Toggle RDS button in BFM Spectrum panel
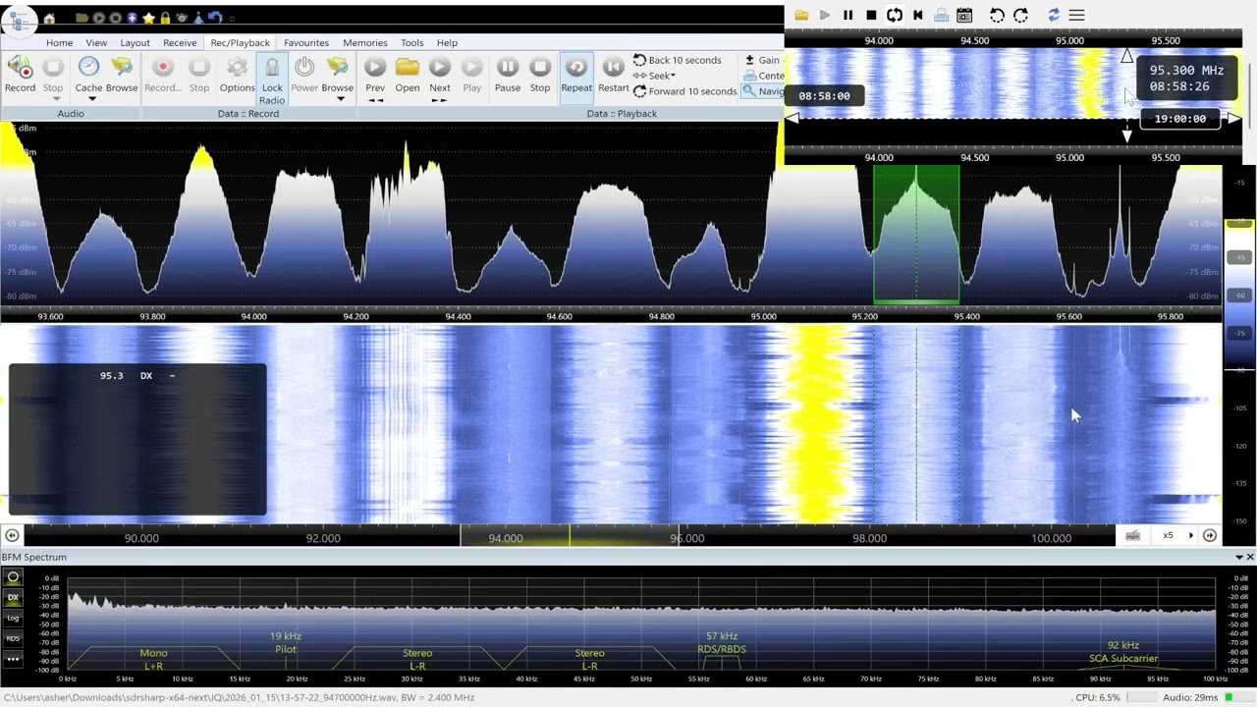 pyautogui.click(x=13, y=638)
